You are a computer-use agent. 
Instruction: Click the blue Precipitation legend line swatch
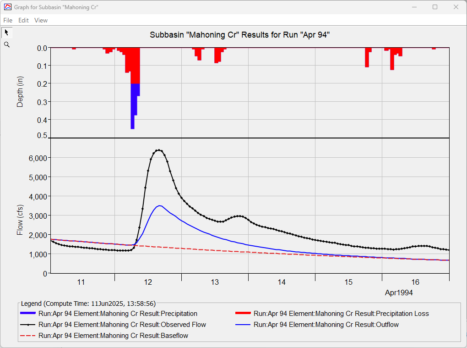point(28,314)
